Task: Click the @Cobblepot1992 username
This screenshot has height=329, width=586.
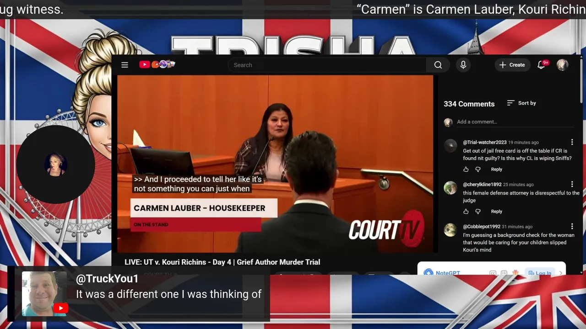Action: click(481, 227)
